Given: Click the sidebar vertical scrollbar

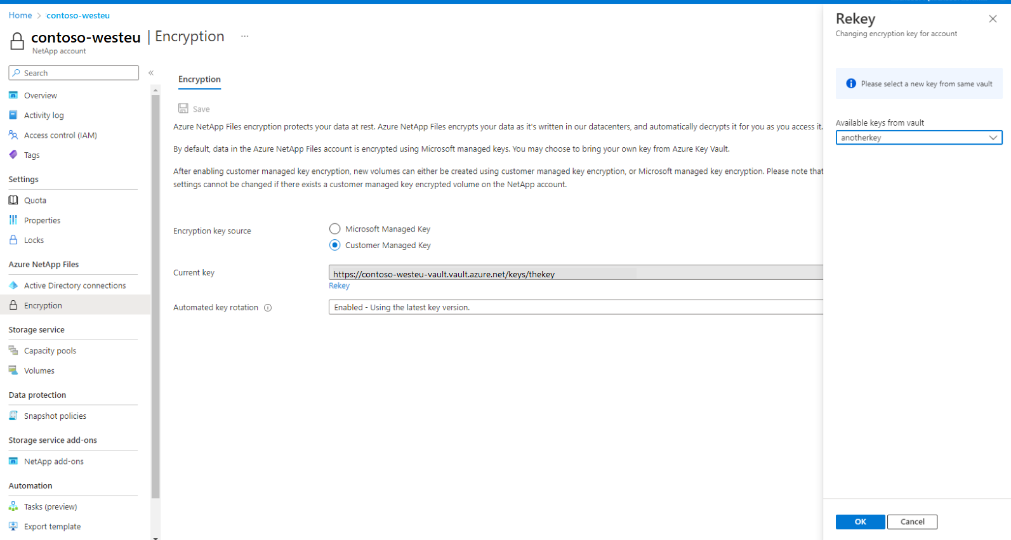Looking at the screenshot, I should [155, 296].
